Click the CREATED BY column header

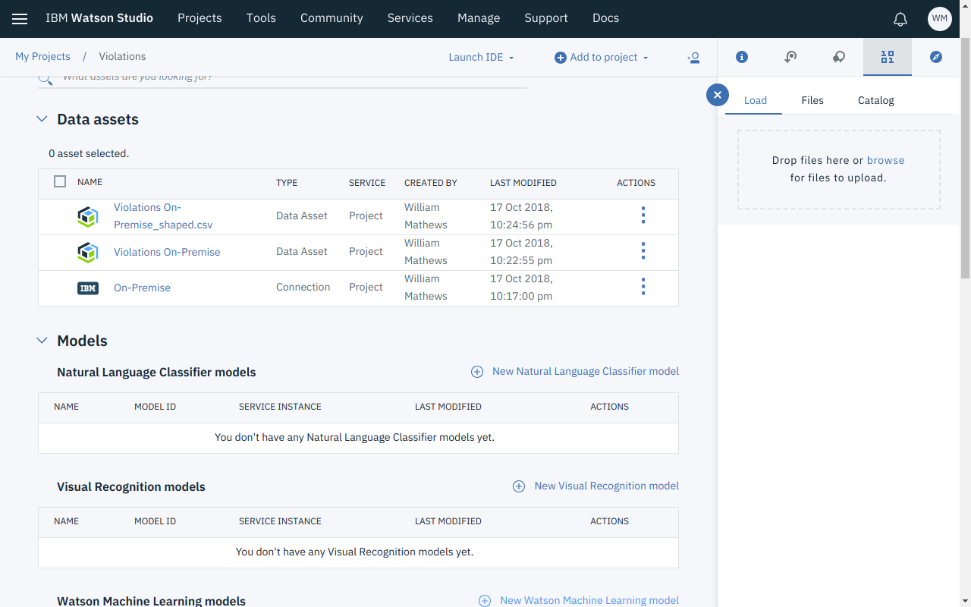(431, 183)
